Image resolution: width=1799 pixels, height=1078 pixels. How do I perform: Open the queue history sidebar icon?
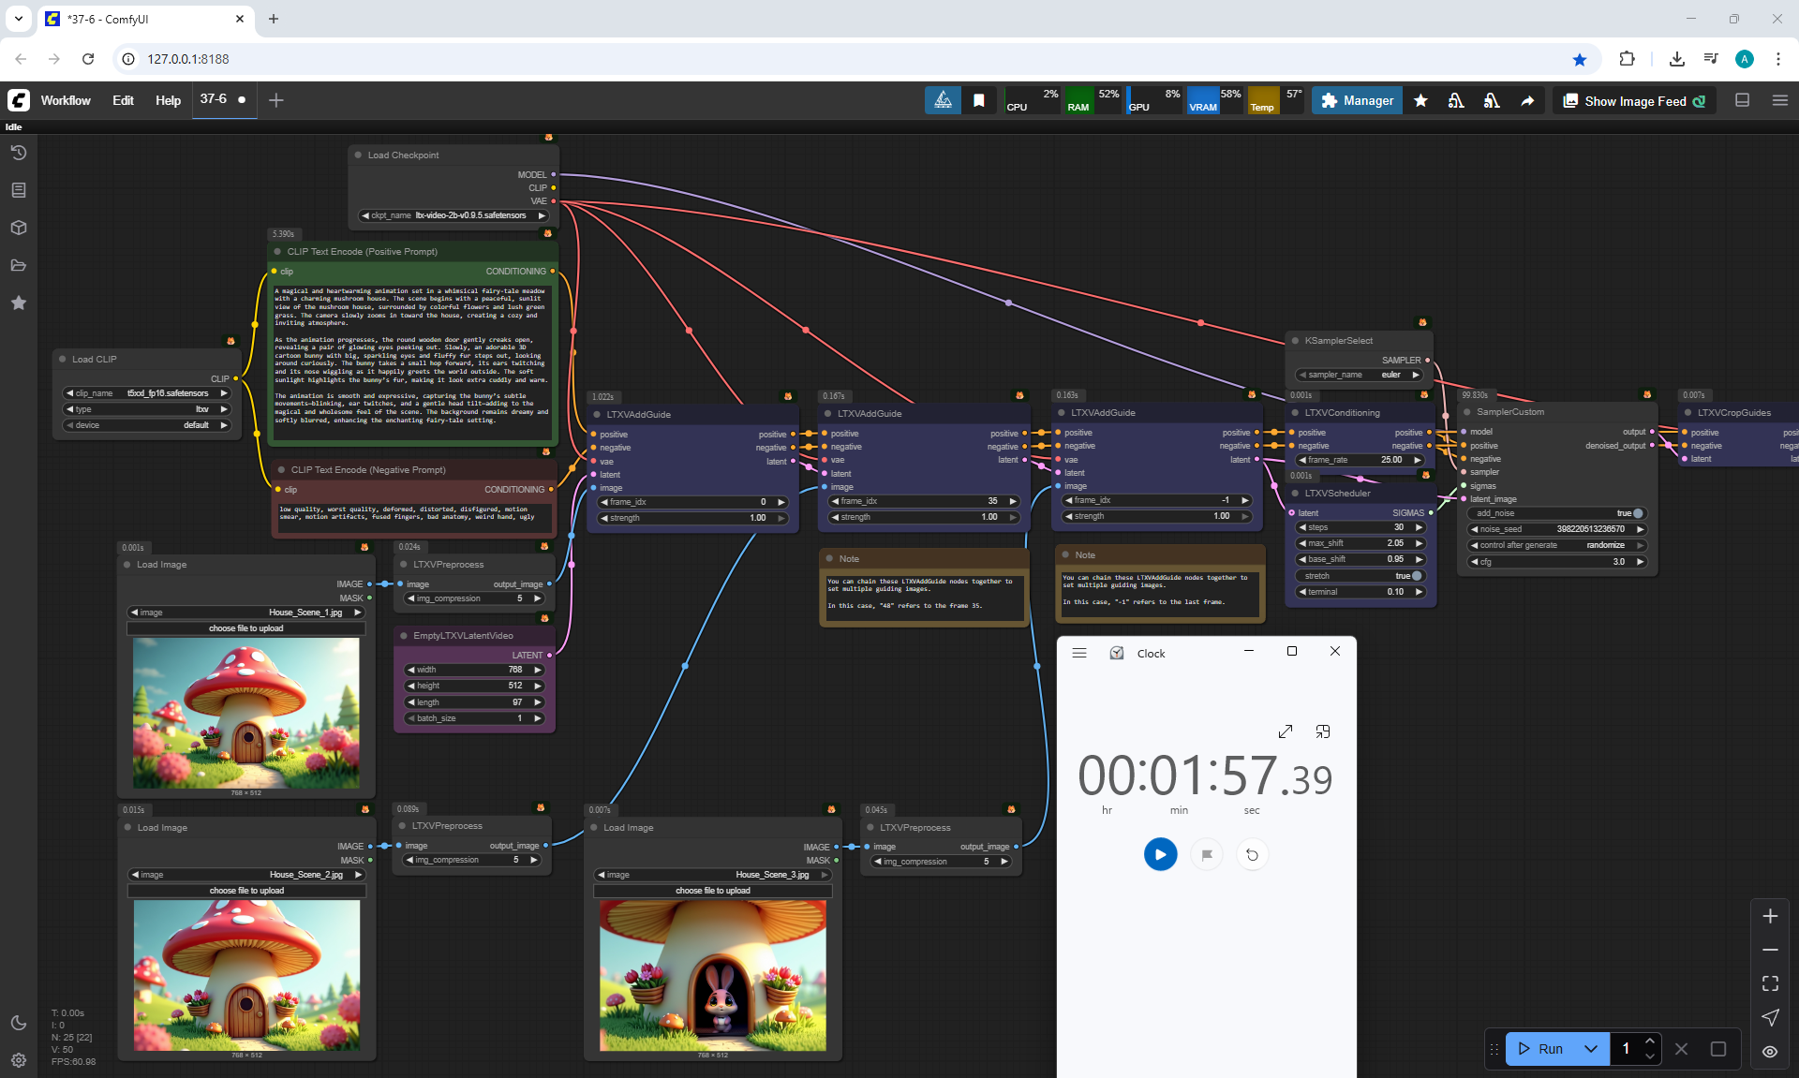pos(18,153)
